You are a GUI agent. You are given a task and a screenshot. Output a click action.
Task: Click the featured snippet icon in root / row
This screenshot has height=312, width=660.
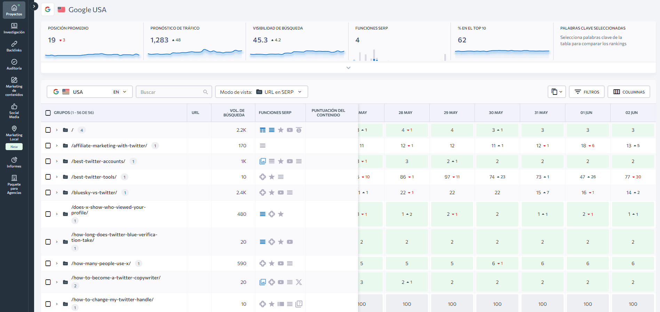263,130
